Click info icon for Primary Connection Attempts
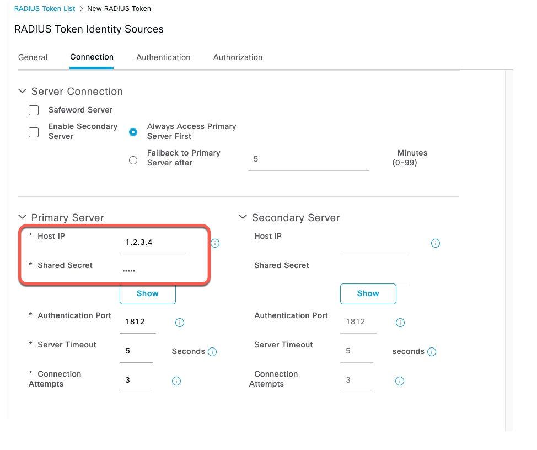This screenshot has width=537, height=450. click(176, 381)
